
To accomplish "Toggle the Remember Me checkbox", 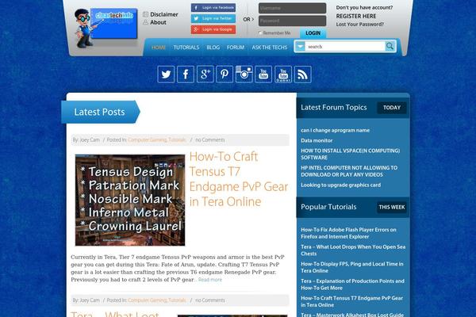I will coord(260,32).
